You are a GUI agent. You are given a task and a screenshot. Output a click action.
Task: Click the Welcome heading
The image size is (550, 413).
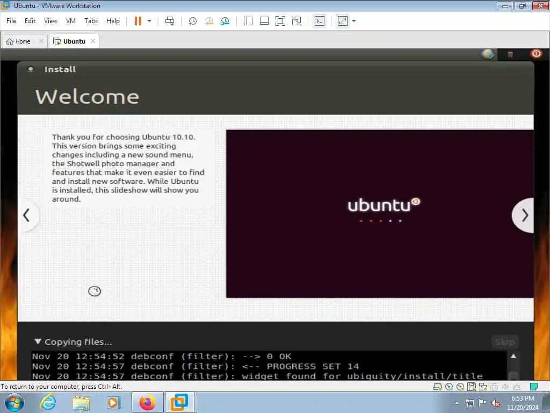pos(87,97)
